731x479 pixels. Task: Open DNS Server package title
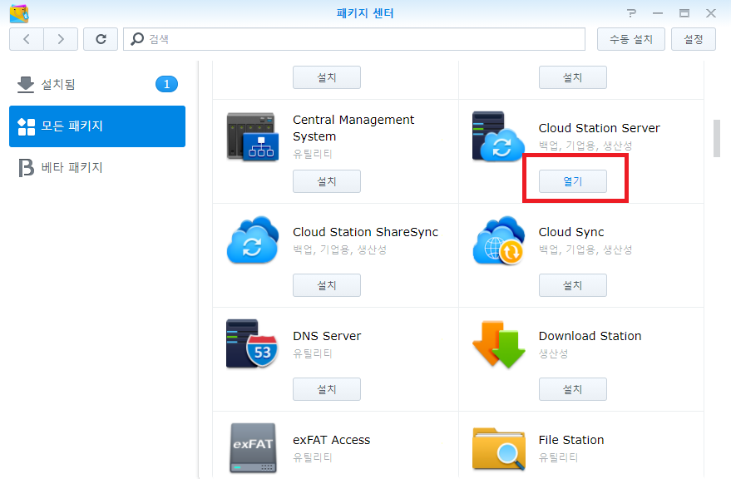tap(327, 336)
